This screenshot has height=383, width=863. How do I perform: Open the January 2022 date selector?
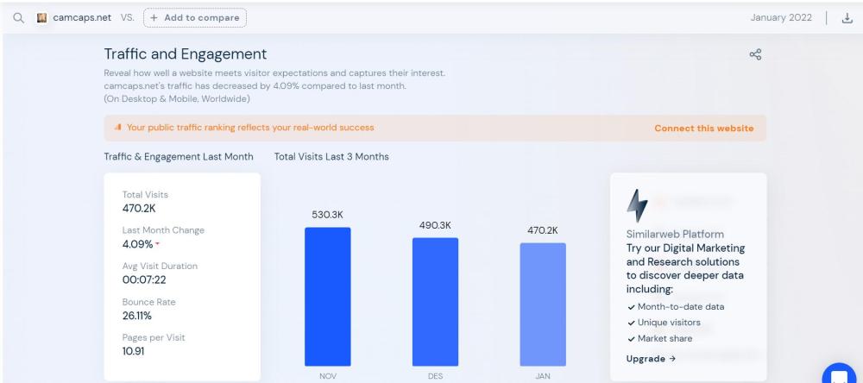[781, 17]
